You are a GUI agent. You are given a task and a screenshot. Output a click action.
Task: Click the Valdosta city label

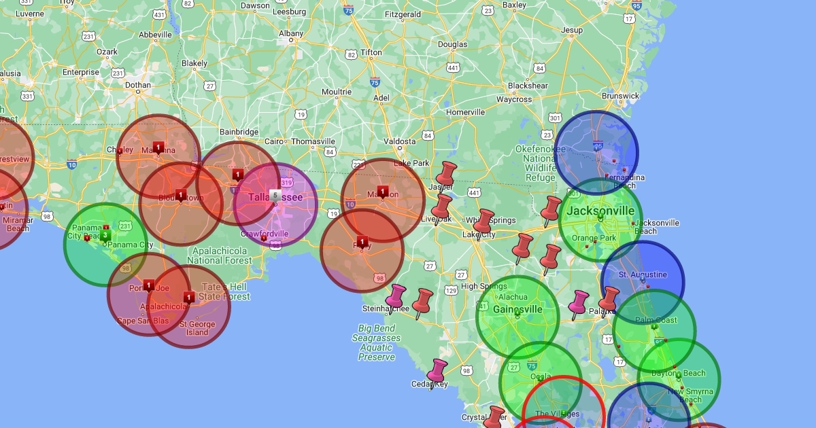399,141
